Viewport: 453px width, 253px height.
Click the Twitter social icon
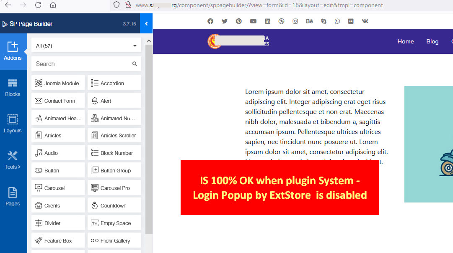coord(225,21)
